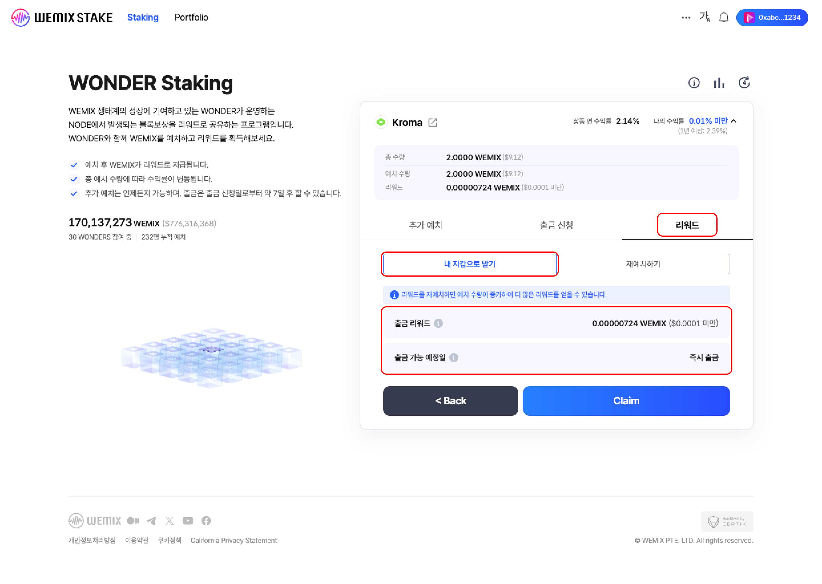Viewport: 822px width, 584px height.
Task: Click the Claim button
Action: pyautogui.click(x=626, y=401)
